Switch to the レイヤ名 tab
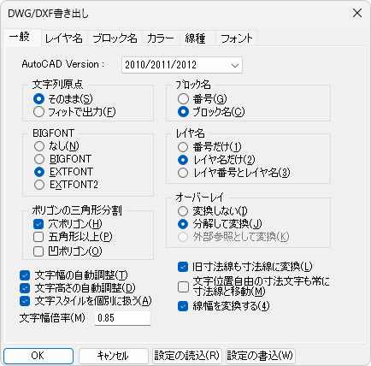371x366 pixels. [x=64, y=38]
